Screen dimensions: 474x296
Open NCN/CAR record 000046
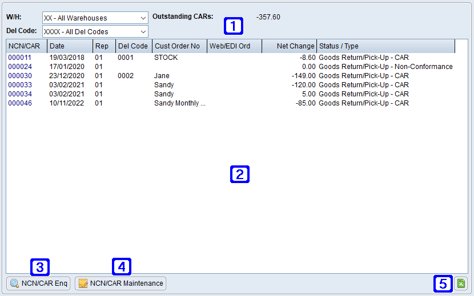coord(20,103)
